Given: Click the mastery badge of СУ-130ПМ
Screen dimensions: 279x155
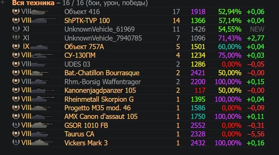Looking at the screenshot, I should tap(16, 55).
